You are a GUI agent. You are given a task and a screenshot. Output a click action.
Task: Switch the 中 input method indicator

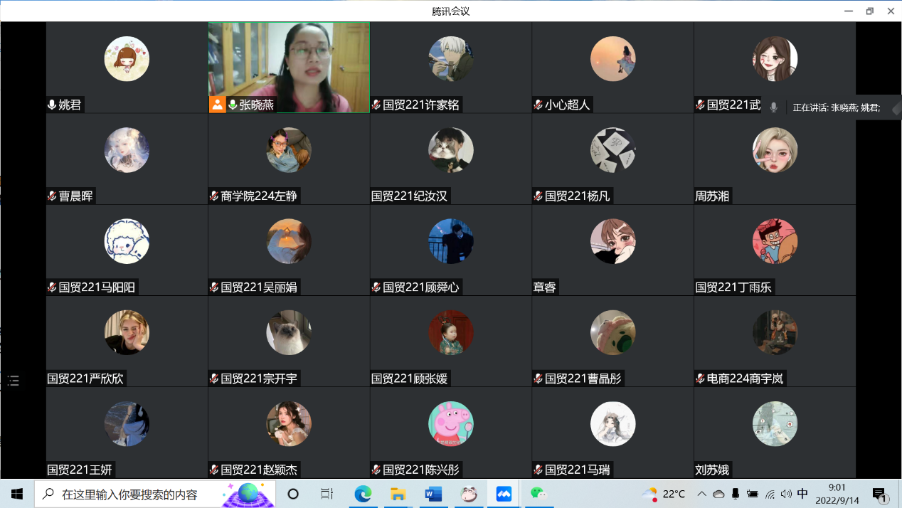click(803, 494)
